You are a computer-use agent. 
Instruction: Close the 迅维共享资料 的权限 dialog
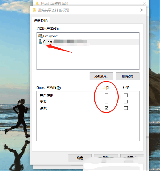coord(142,10)
